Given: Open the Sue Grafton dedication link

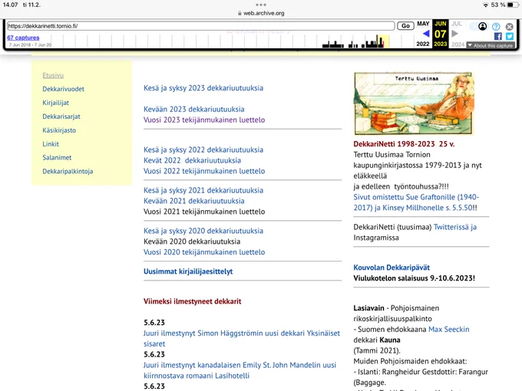Looking at the screenshot, I should (416, 202).
